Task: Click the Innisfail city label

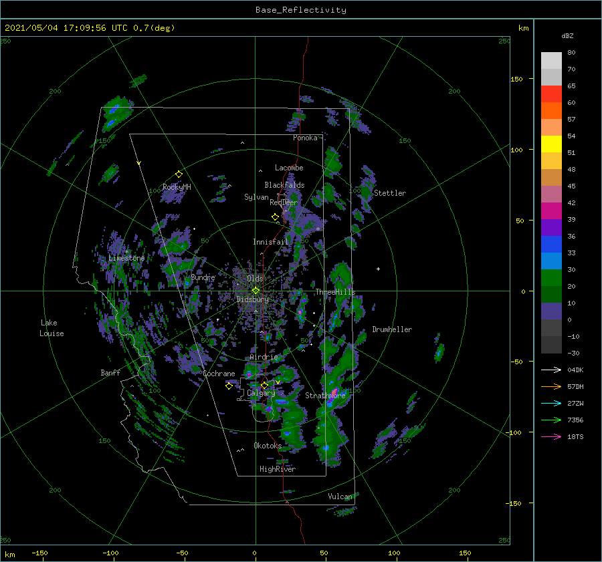Action: pyautogui.click(x=270, y=242)
